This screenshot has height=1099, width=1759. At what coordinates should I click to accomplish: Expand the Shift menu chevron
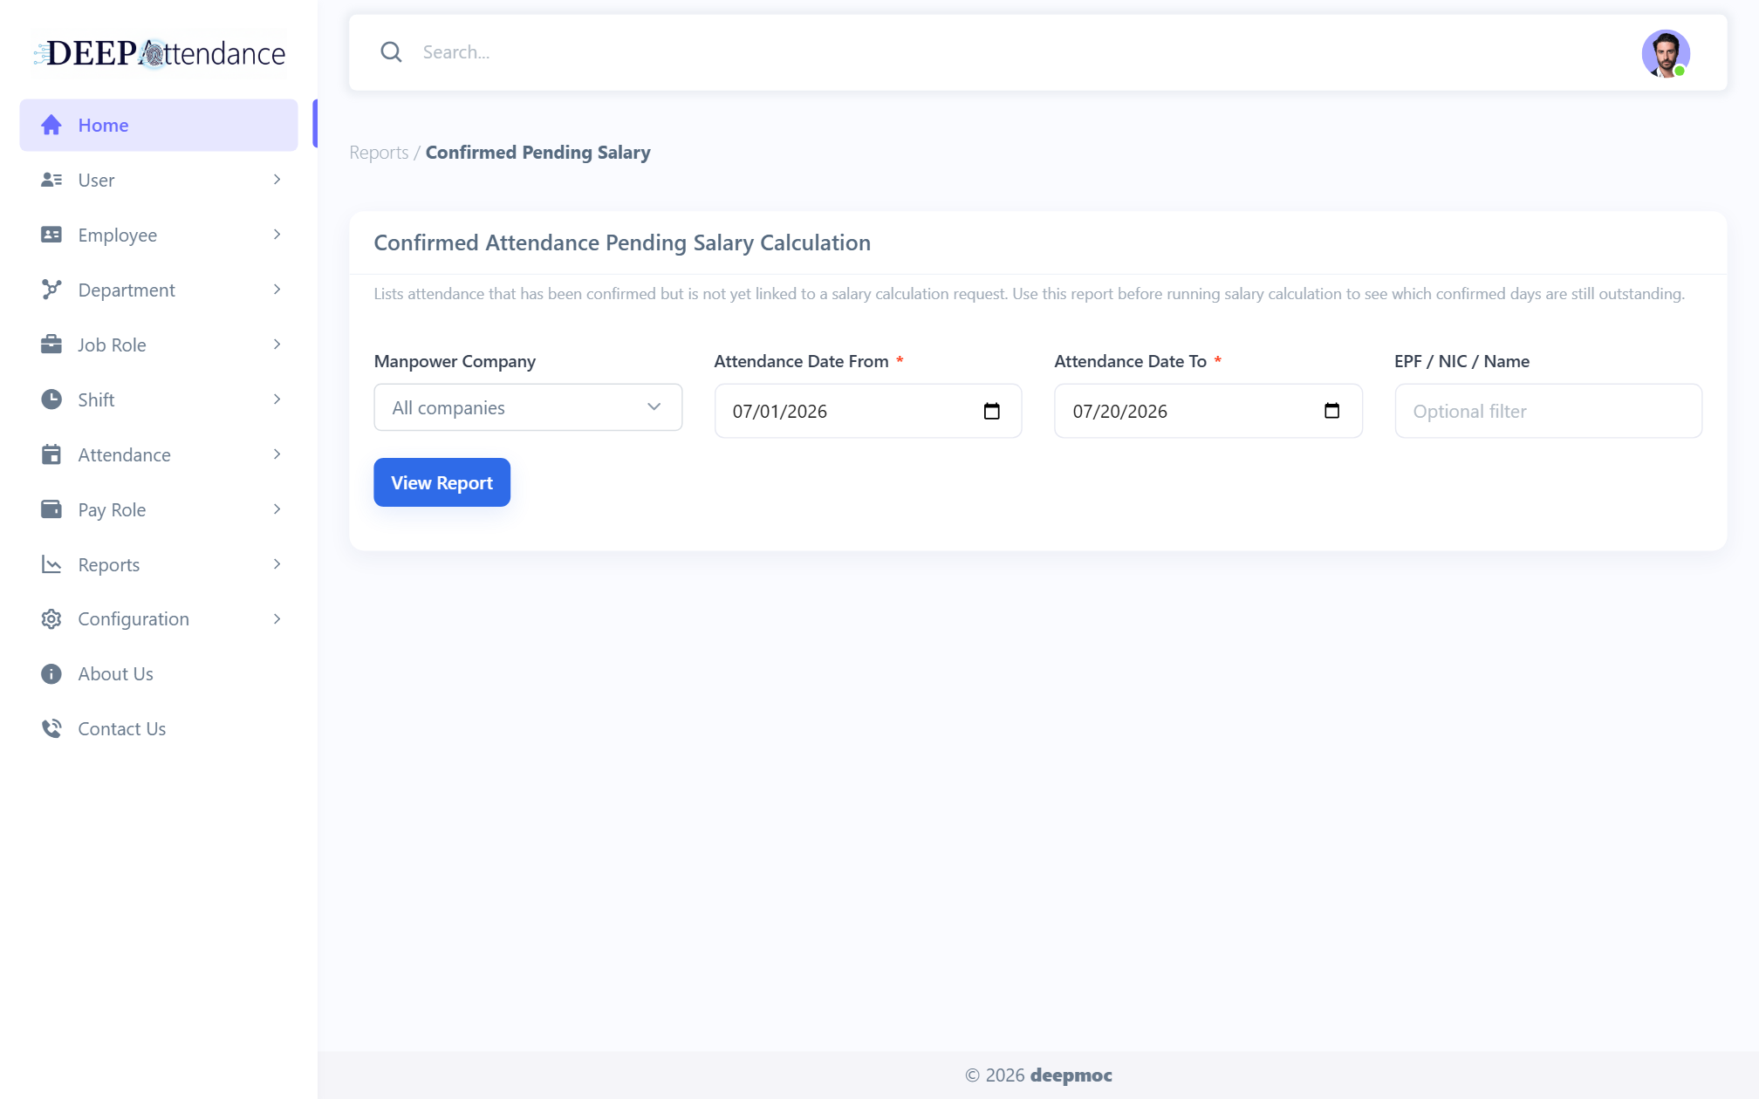coord(277,399)
